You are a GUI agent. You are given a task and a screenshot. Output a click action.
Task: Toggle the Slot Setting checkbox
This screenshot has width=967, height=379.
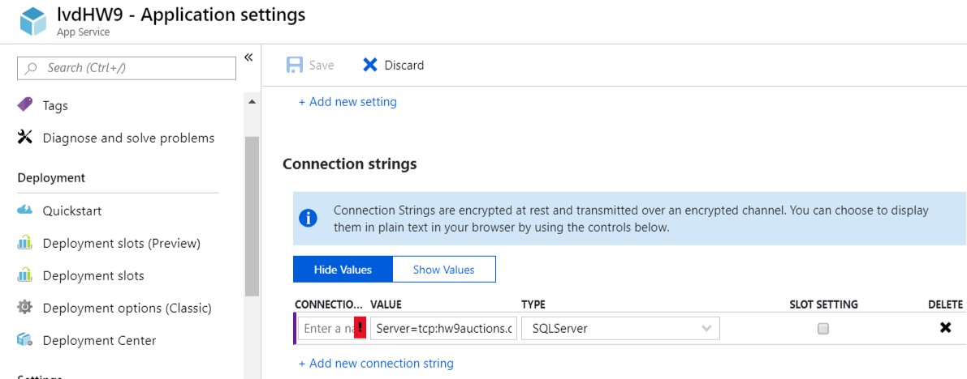823,329
